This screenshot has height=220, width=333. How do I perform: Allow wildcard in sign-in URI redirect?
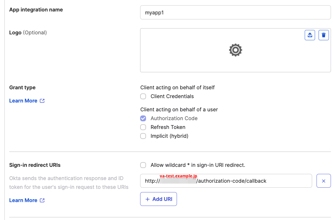tap(143, 165)
